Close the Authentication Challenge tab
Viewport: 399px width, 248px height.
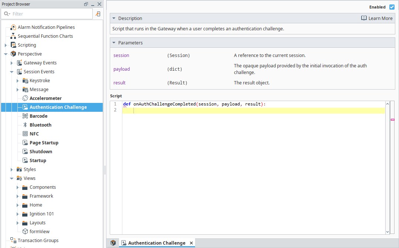191,243
